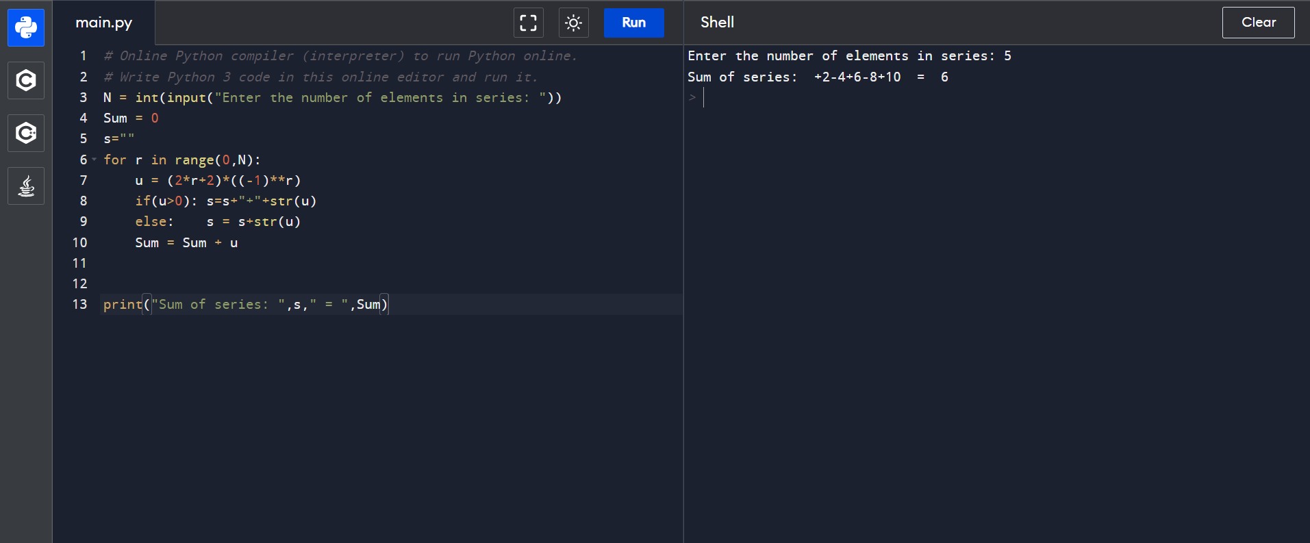Click the 'Sum = 0' code line

131,118
